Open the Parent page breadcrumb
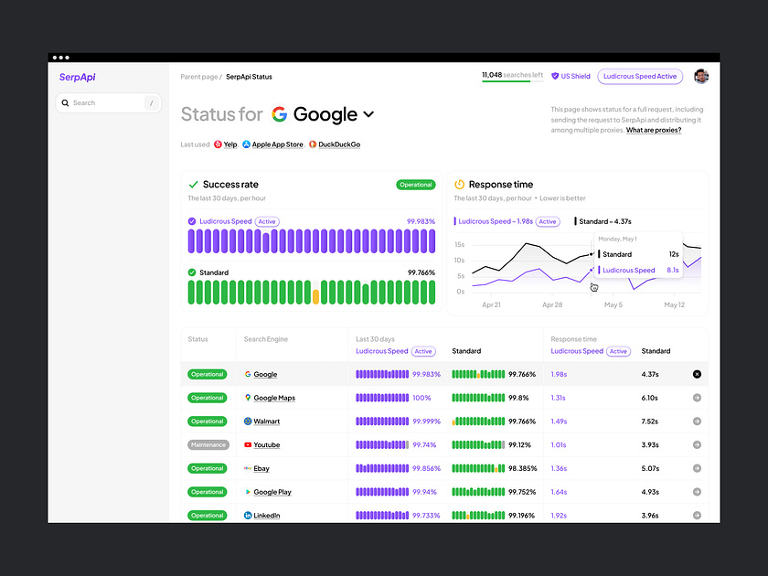Viewport: 768px width, 576px height. coord(199,77)
